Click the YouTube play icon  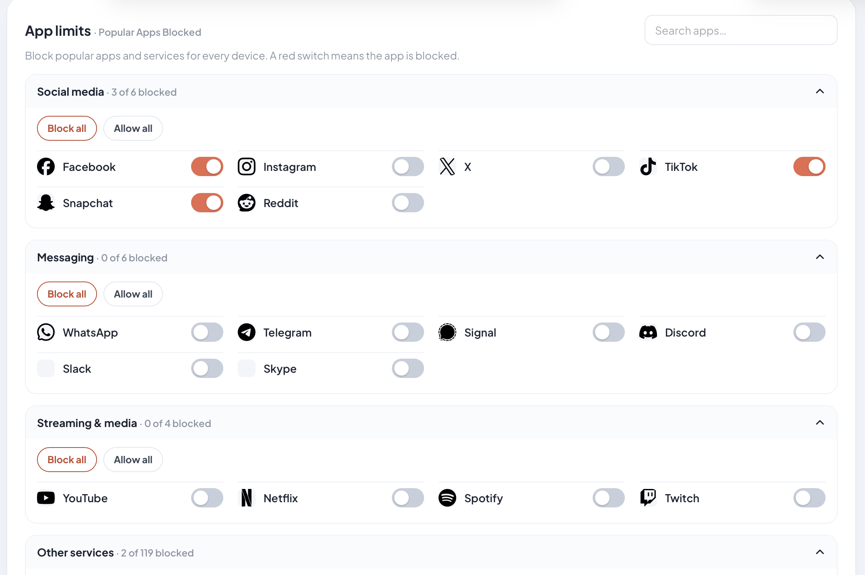click(46, 498)
